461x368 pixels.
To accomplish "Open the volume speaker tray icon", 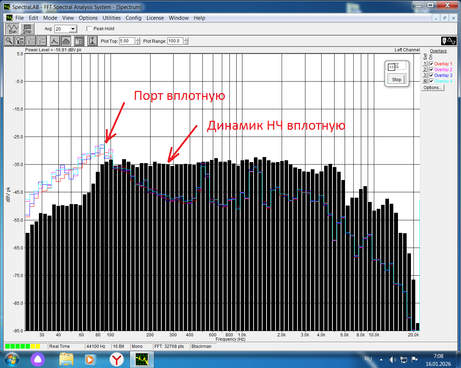I will coord(393,359).
